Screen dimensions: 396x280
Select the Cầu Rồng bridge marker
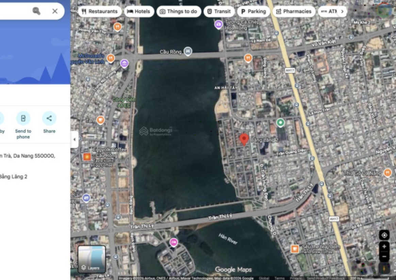click(188, 52)
